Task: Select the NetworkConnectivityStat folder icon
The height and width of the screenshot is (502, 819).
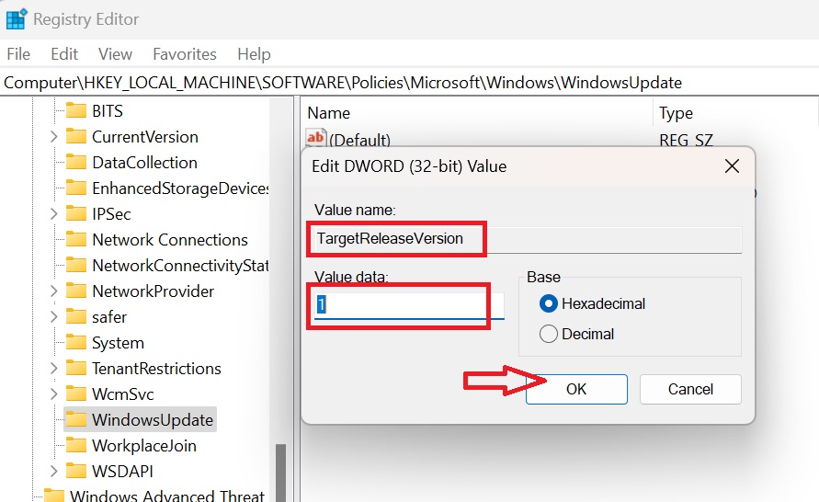Action: [x=76, y=265]
